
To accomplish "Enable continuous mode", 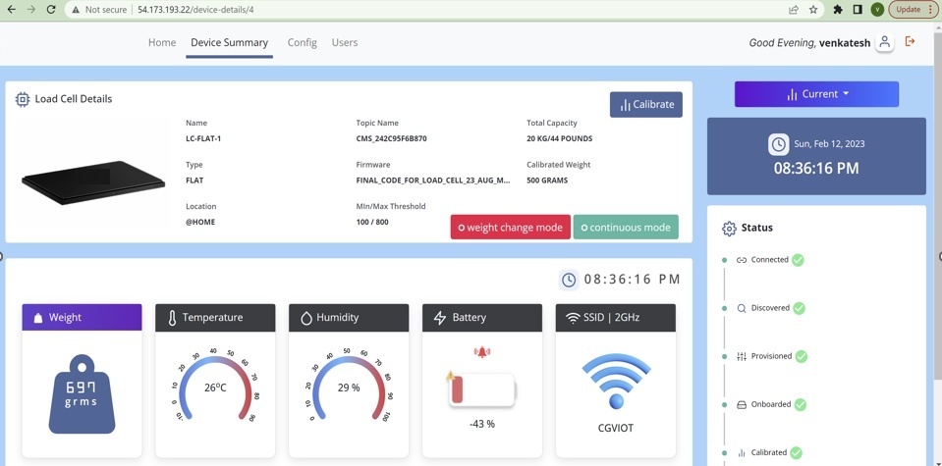I will coord(626,228).
